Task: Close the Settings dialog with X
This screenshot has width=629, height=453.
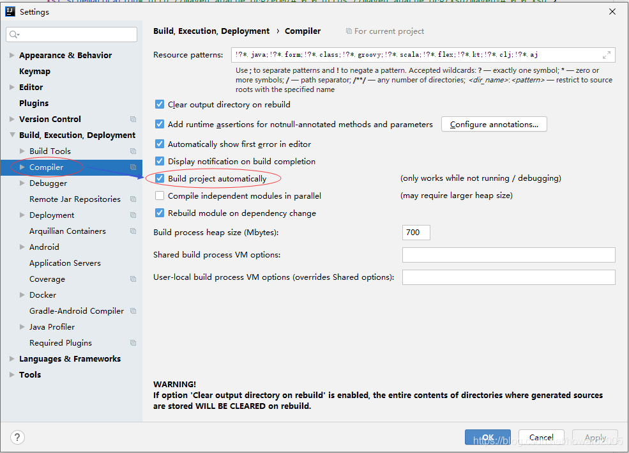Action: pyautogui.click(x=612, y=12)
